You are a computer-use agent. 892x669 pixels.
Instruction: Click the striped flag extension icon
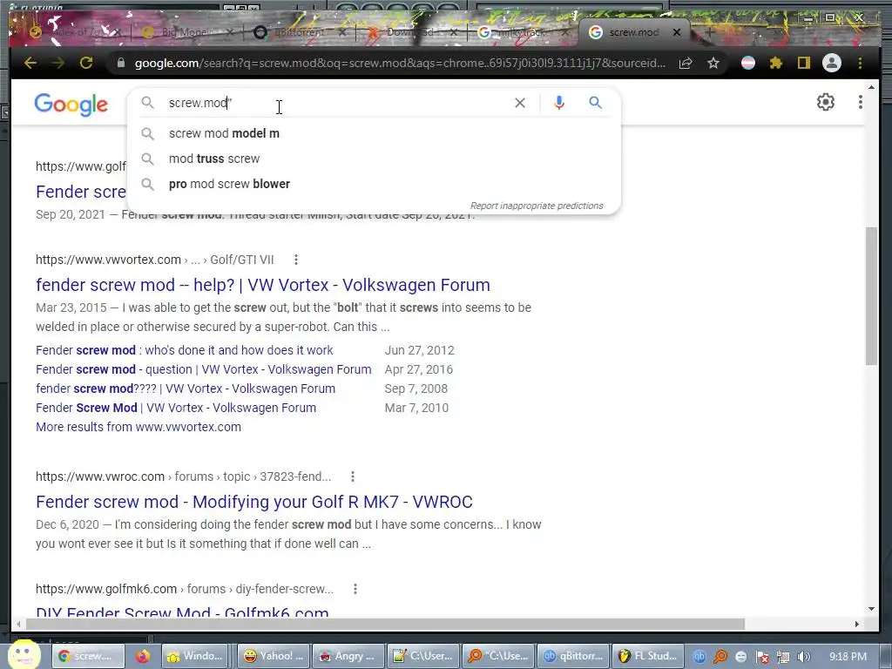(x=748, y=63)
